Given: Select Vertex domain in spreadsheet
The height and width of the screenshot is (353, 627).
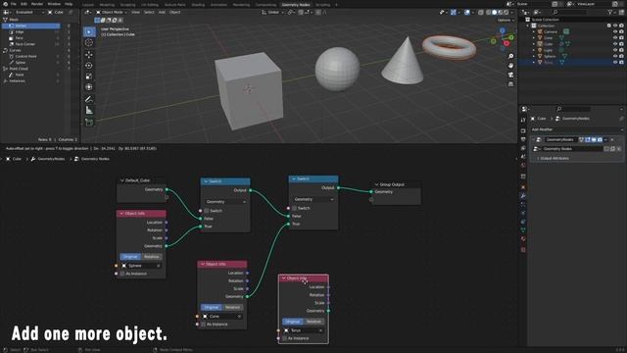Looking at the screenshot, I should (31, 25).
